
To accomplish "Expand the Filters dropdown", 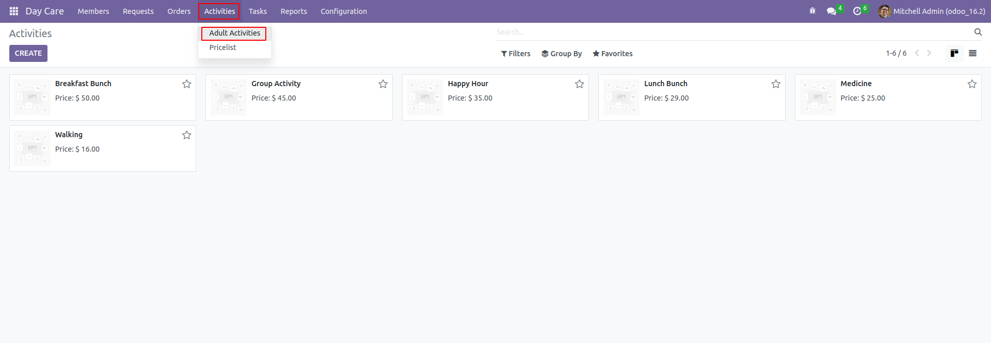I will click(516, 54).
